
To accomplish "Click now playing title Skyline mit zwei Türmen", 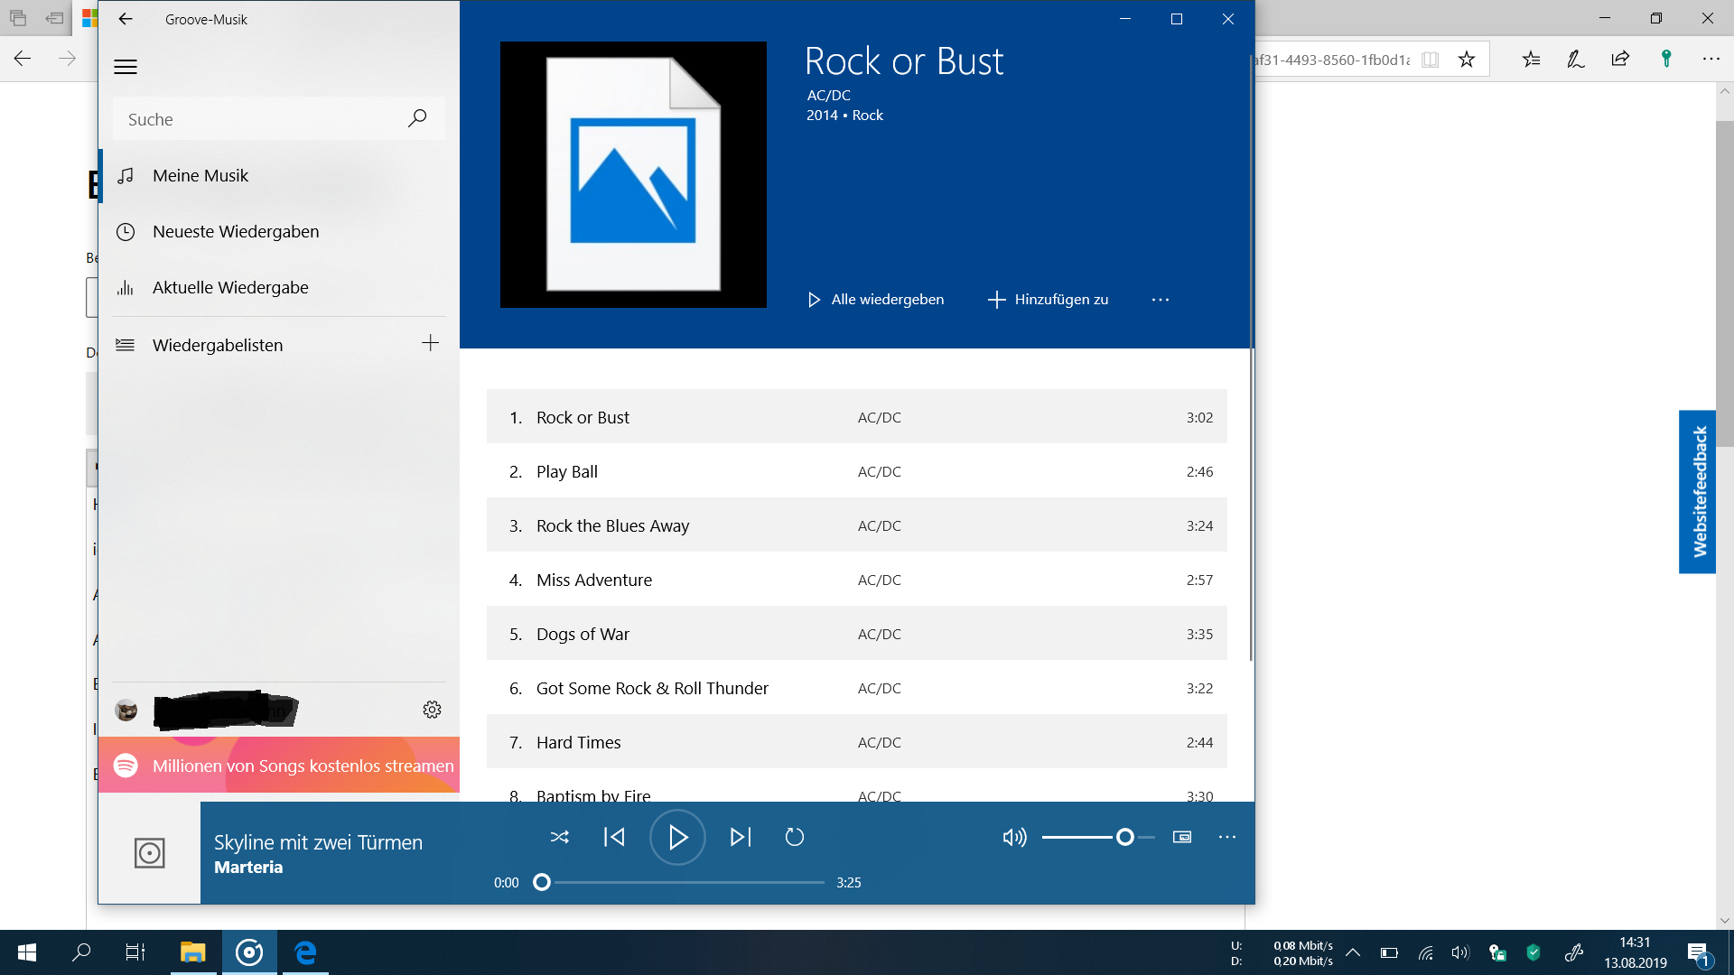I will (x=318, y=842).
